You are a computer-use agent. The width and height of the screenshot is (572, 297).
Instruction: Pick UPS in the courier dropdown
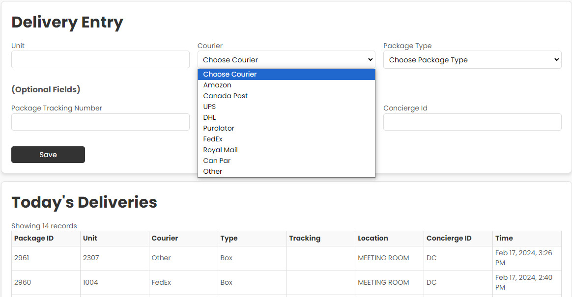point(209,107)
